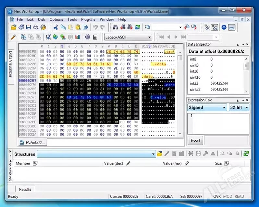The width and height of the screenshot is (259, 207).
Task: Toggle MOD indicator in status bar
Action: tap(228, 196)
